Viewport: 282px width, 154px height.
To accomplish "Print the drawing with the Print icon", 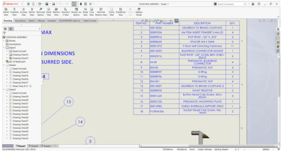I will pyautogui.click(x=54, y=4).
